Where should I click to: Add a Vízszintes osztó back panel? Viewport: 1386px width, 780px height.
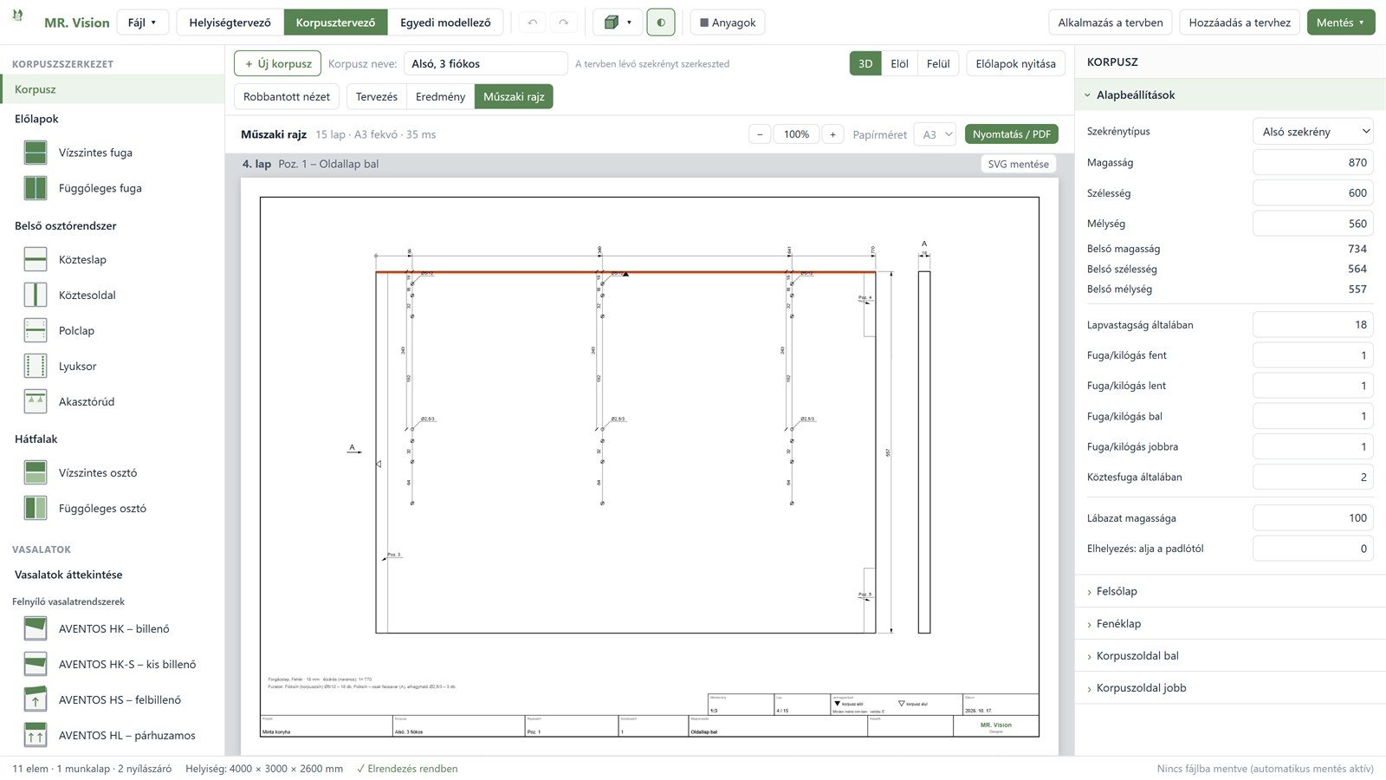pyautogui.click(x=113, y=472)
